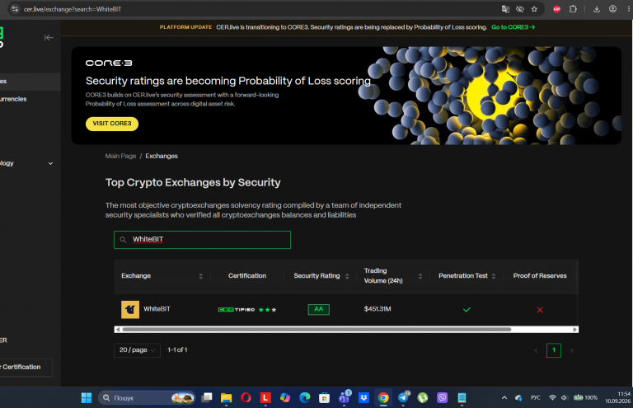Expand the sidebar chevron next to 'logy'
This screenshot has width=633, height=408.
click(50, 163)
